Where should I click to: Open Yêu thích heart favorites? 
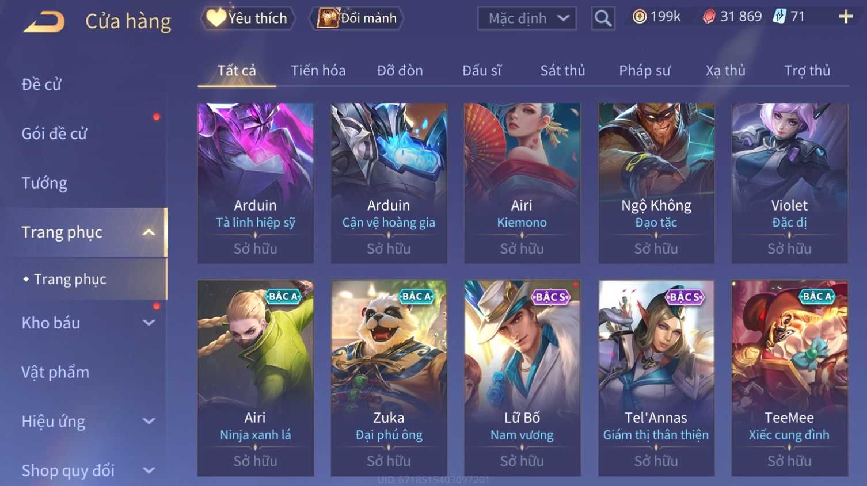(x=248, y=18)
